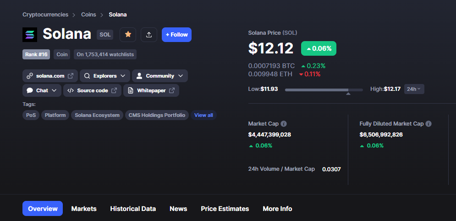The width and height of the screenshot is (456, 221).
Task: Click the green 0.23% BTC change
Action: click(x=313, y=66)
